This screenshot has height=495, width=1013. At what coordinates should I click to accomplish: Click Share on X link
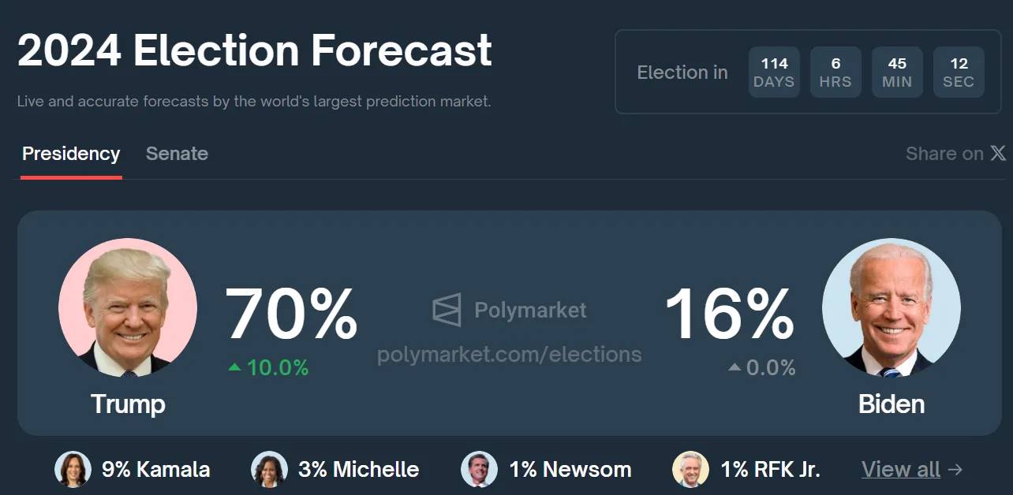point(955,154)
